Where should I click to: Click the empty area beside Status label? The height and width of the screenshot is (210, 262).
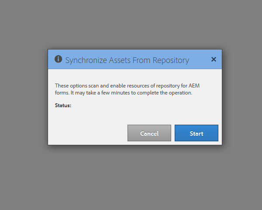134,105
